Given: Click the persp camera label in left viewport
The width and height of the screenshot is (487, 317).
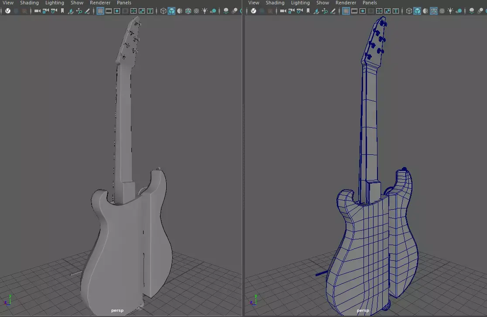Looking at the screenshot, I should pos(117,310).
